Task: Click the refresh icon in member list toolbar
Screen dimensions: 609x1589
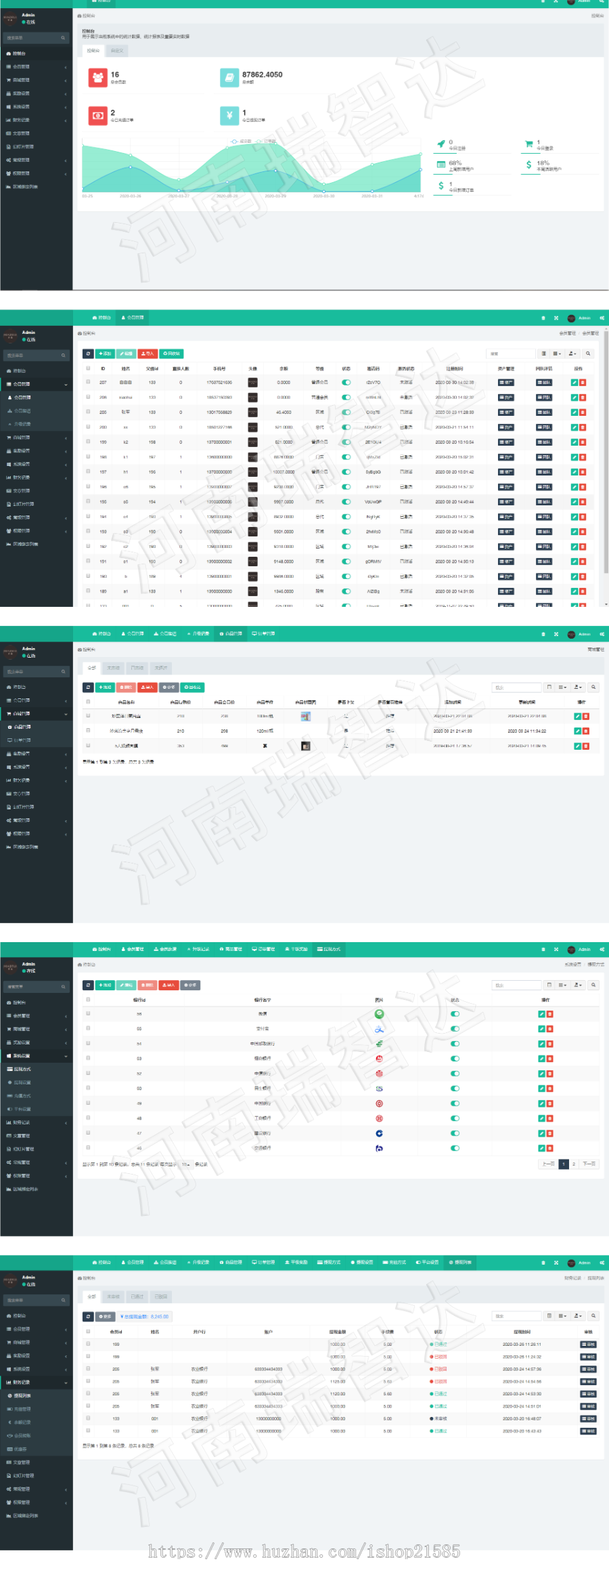Action: tap(88, 354)
